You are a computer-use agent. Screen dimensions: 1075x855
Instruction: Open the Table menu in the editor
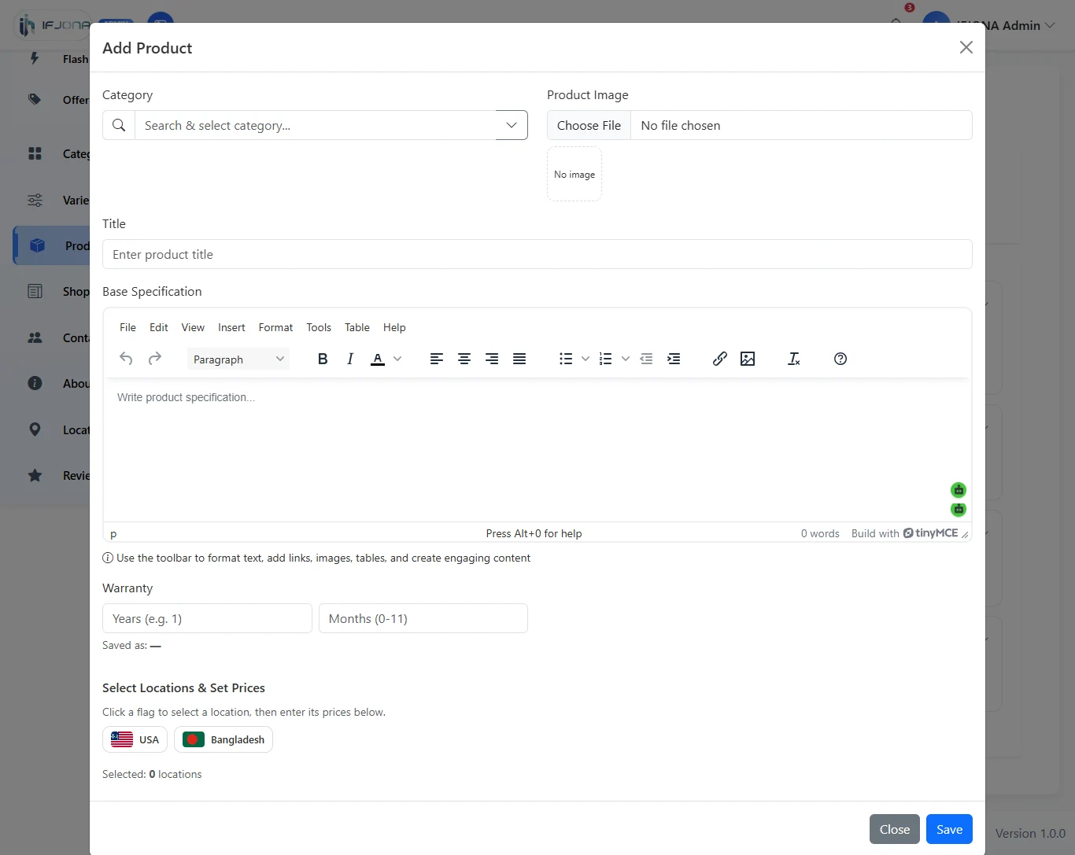tap(357, 327)
